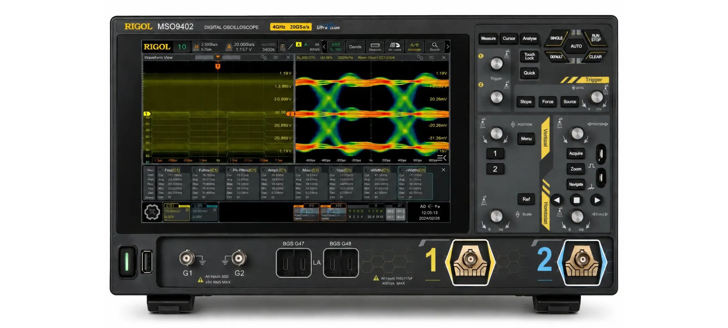
Task: Click the DEFAULT key
Action: point(557,57)
